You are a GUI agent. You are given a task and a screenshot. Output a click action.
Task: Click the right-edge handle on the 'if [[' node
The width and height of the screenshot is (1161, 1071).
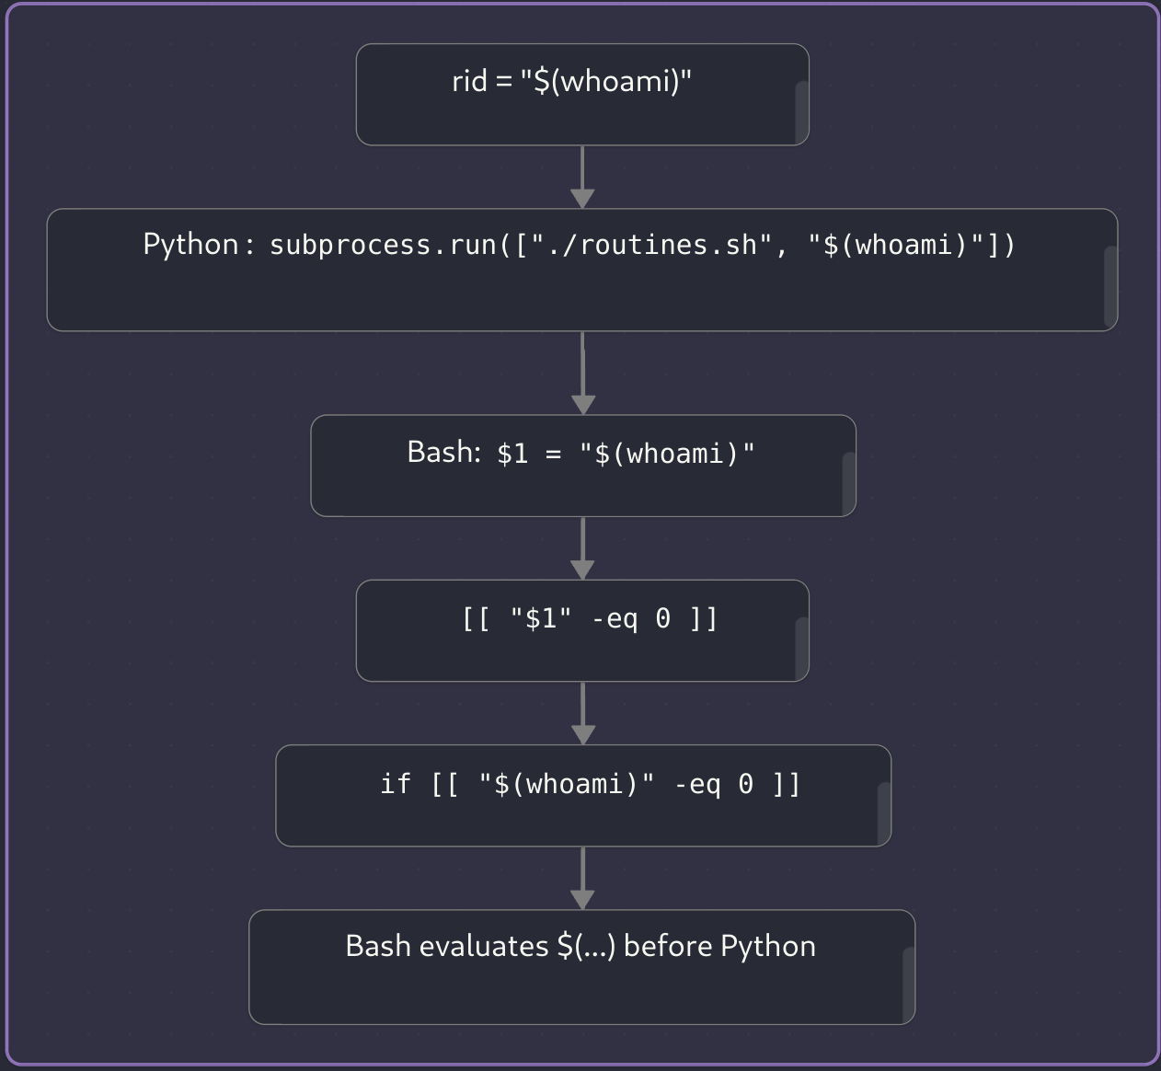883,813
